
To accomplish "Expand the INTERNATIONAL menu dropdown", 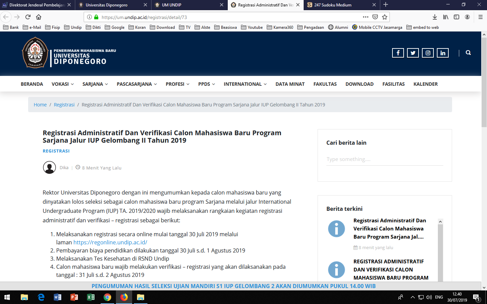I will (x=245, y=84).
